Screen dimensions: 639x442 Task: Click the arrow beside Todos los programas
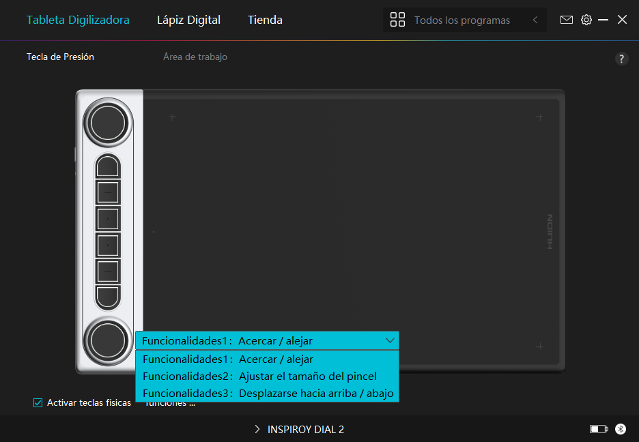(x=535, y=20)
